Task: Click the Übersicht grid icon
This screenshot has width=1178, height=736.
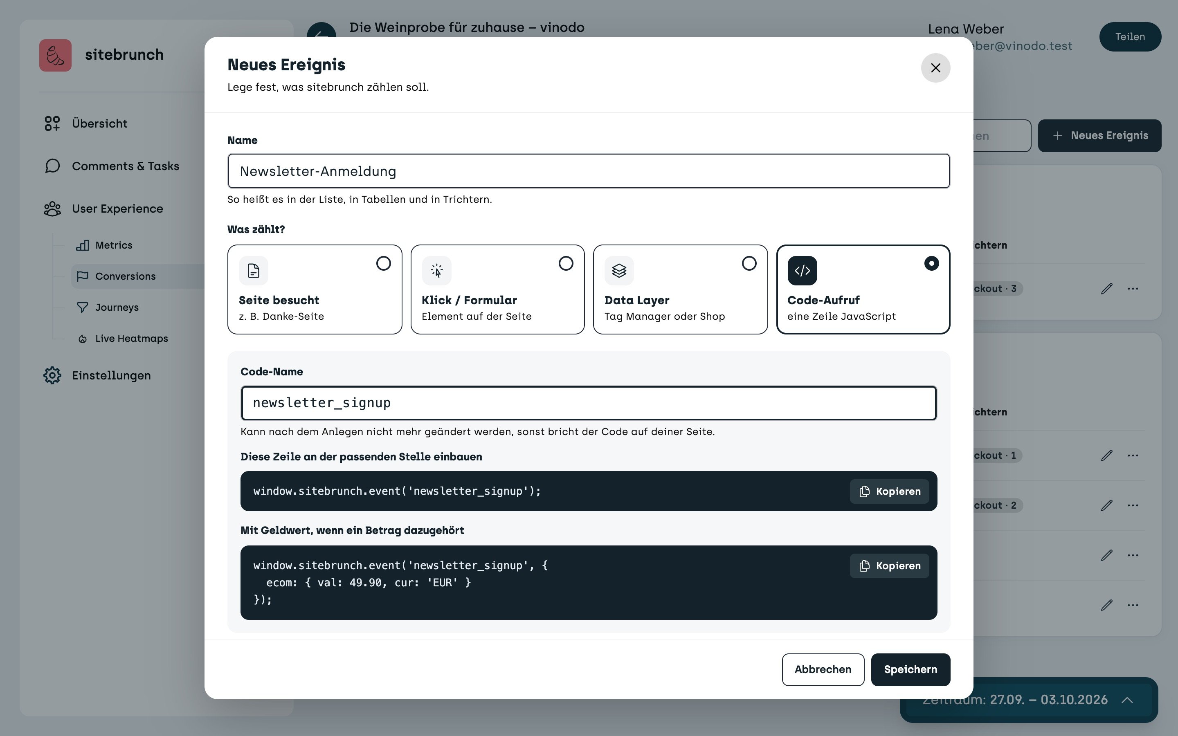Action: click(x=52, y=123)
